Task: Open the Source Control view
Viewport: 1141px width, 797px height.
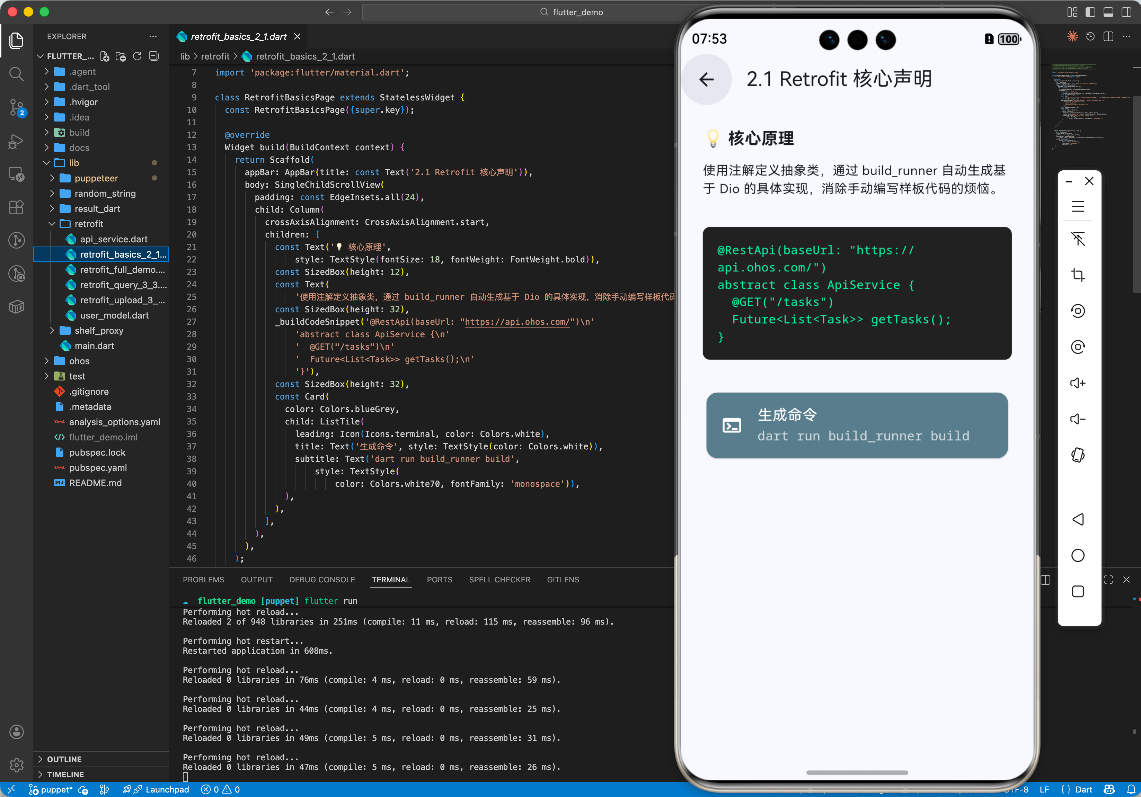Action: pos(16,107)
